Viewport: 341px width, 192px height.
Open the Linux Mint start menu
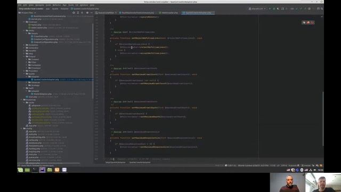pyautogui.click(x=20, y=170)
